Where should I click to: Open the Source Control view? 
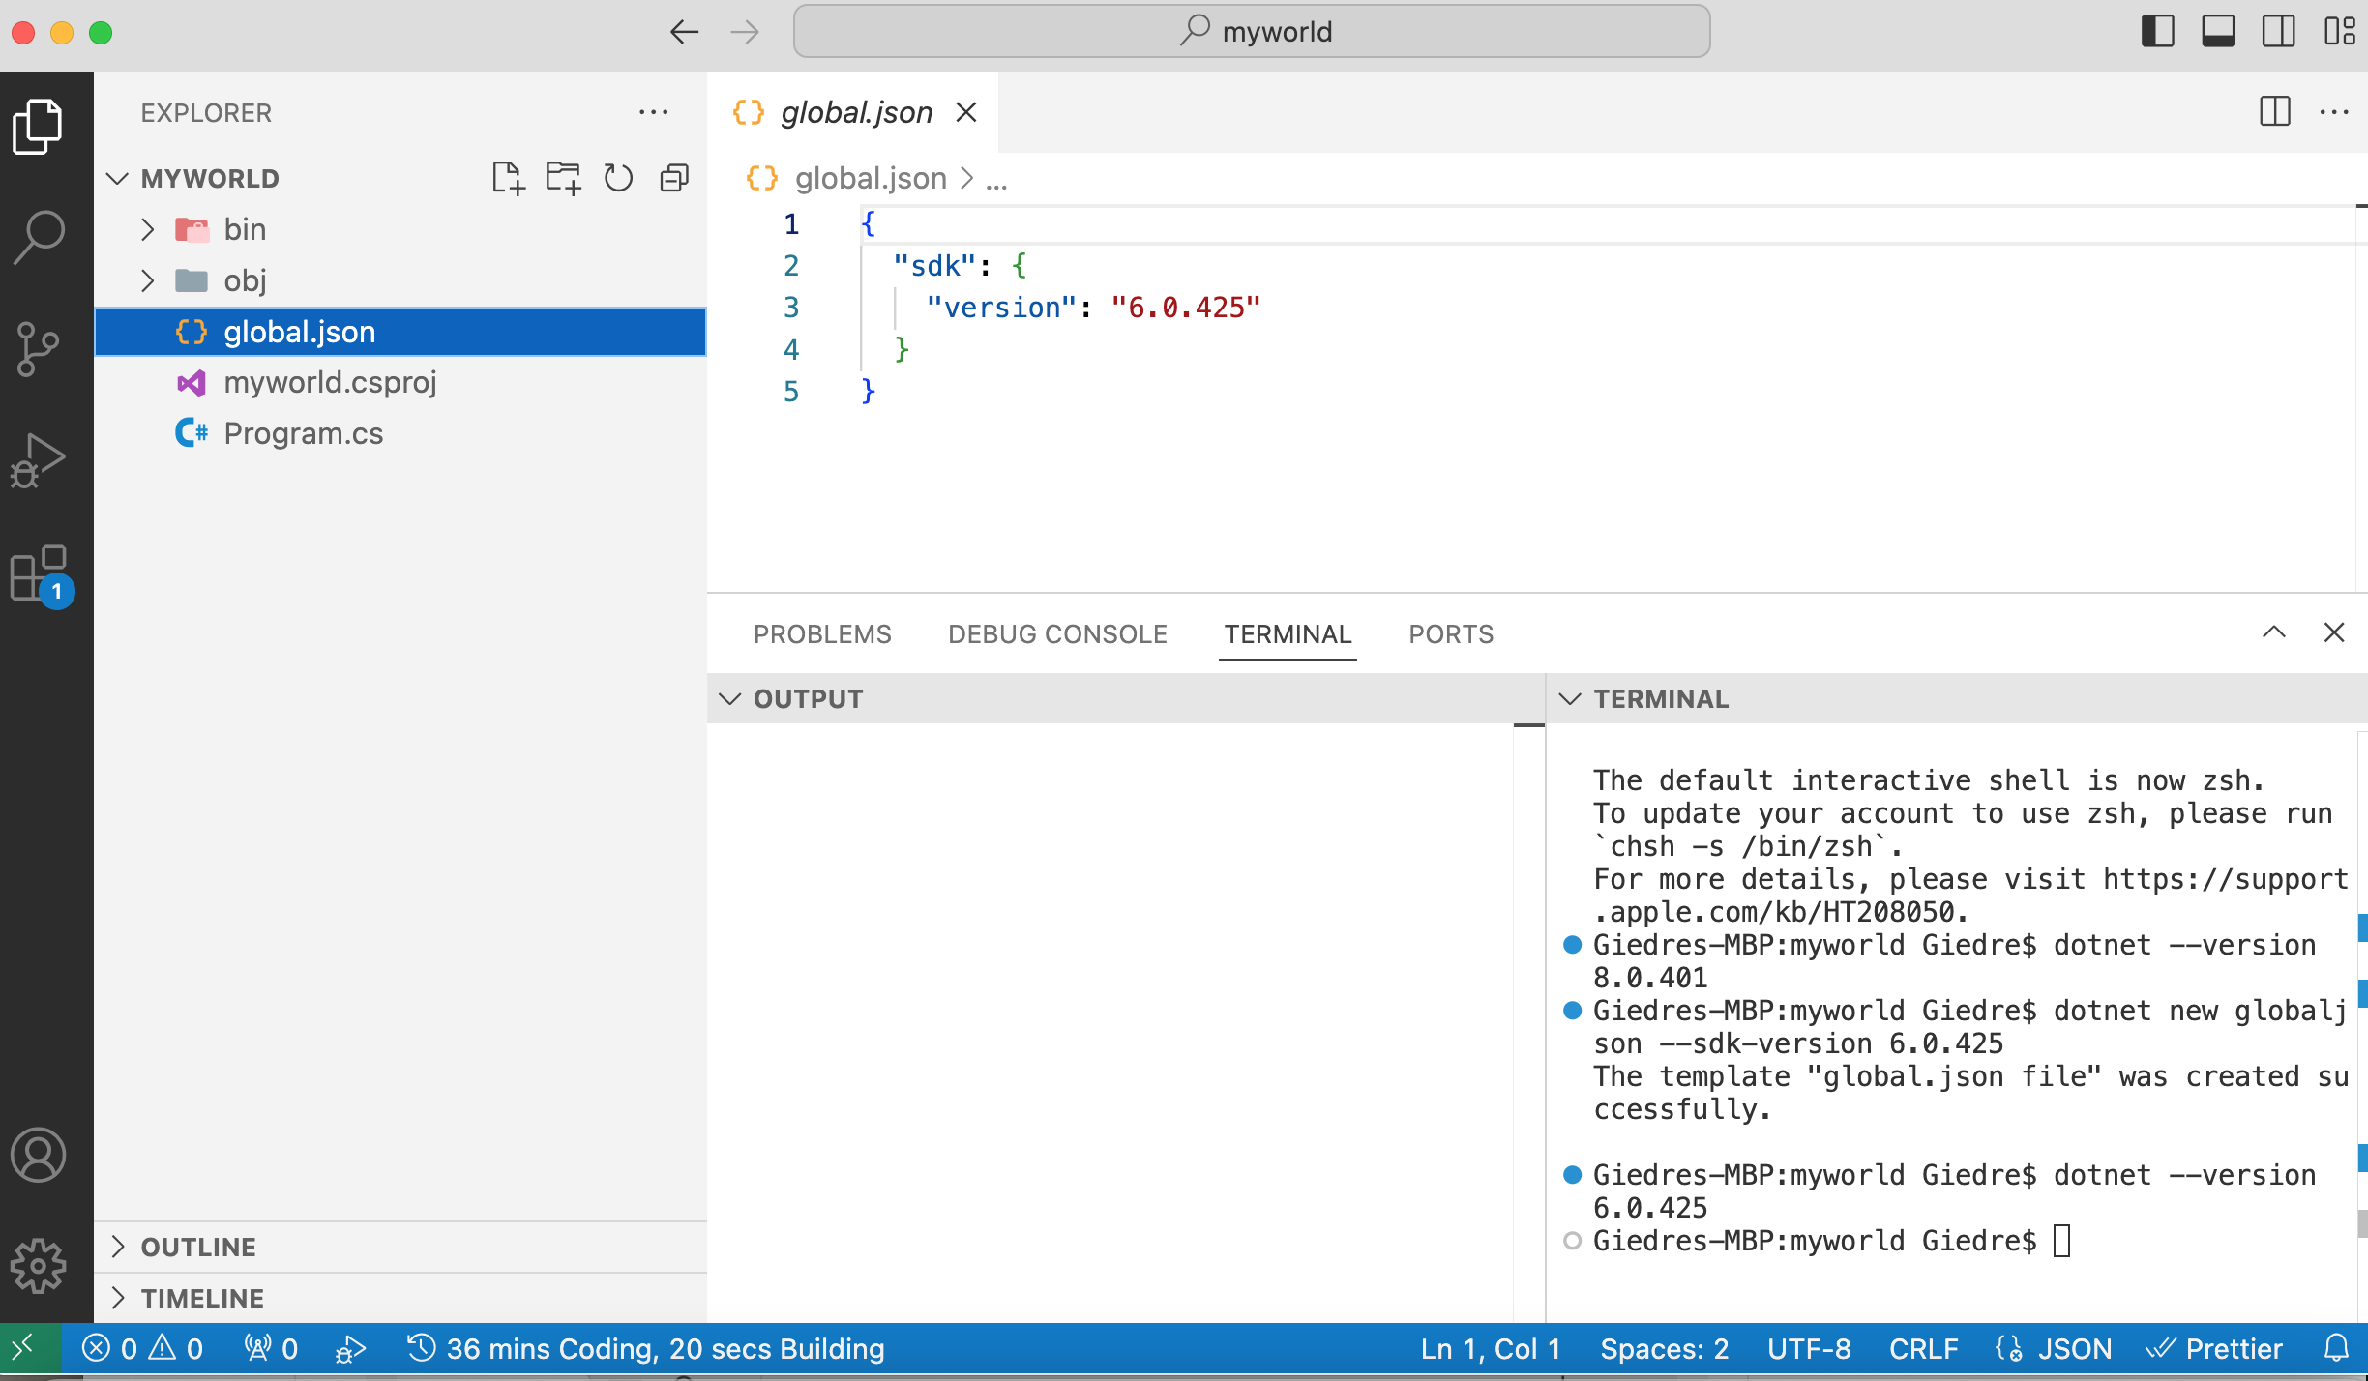click(39, 348)
